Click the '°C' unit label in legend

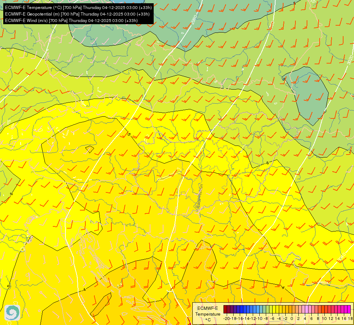click(x=208, y=320)
